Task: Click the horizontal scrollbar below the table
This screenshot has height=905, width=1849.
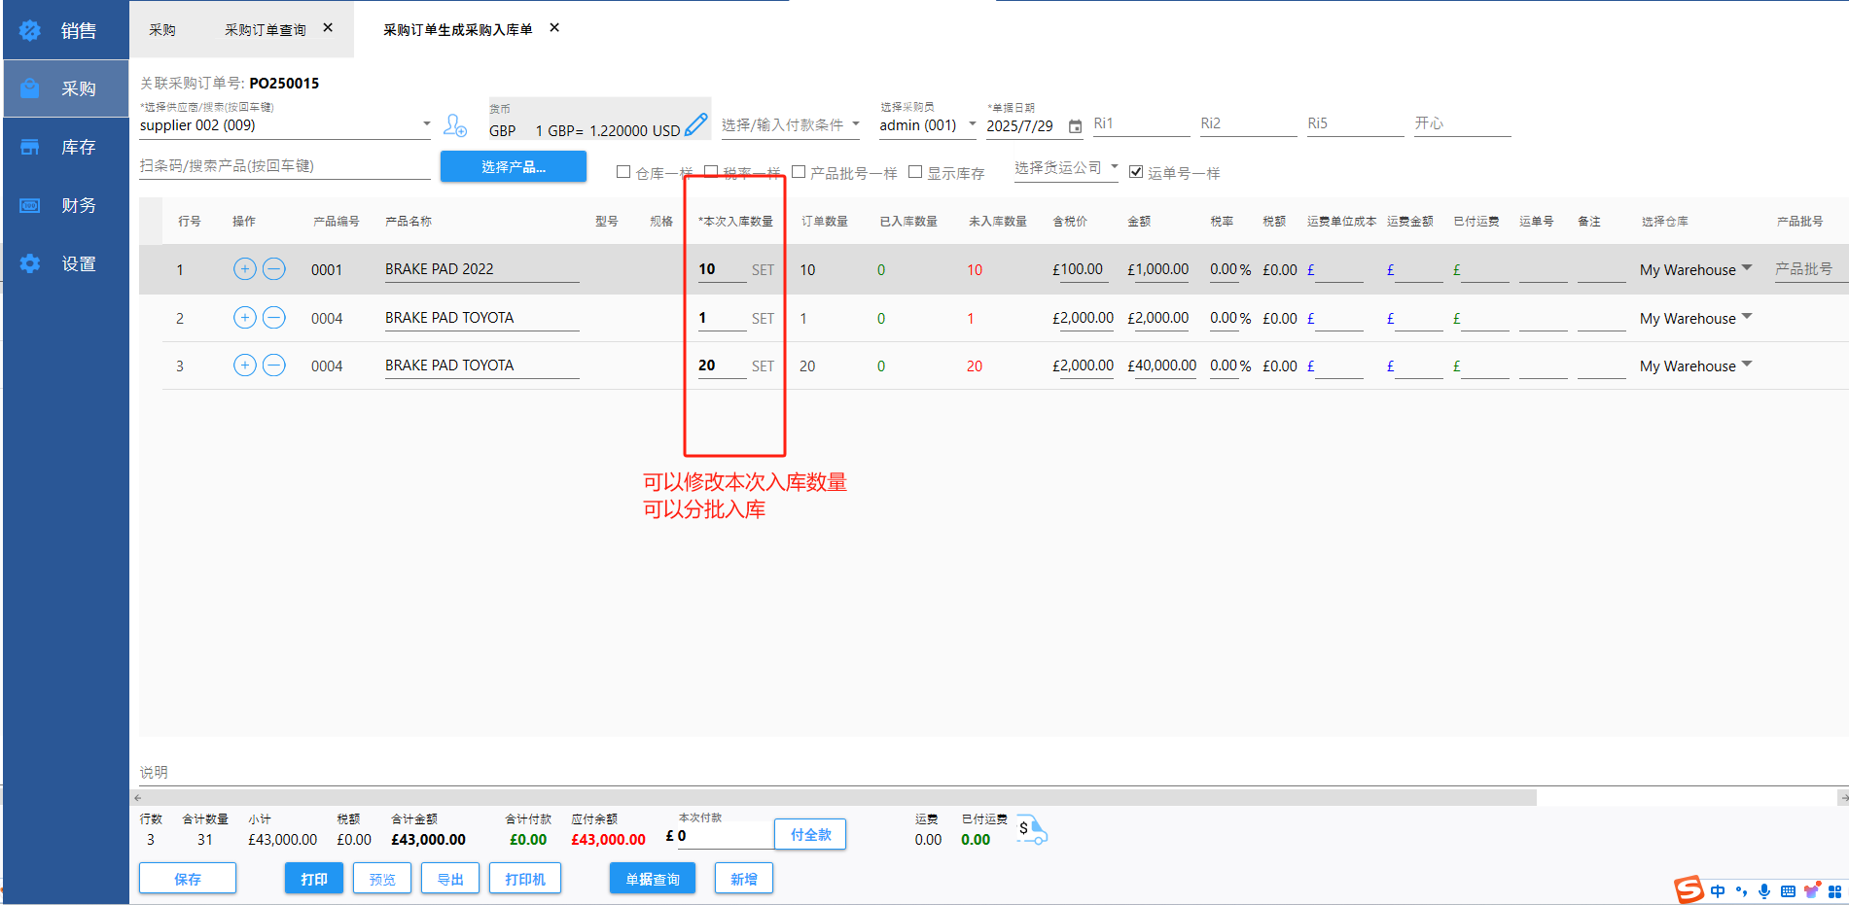Action: pyautogui.click(x=836, y=798)
